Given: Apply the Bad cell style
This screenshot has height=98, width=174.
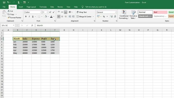Looking at the screenshot, I should (160, 12).
